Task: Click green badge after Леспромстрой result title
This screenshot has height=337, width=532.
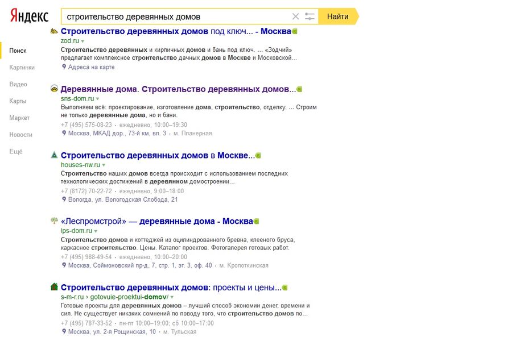Action: [x=257, y=222]
